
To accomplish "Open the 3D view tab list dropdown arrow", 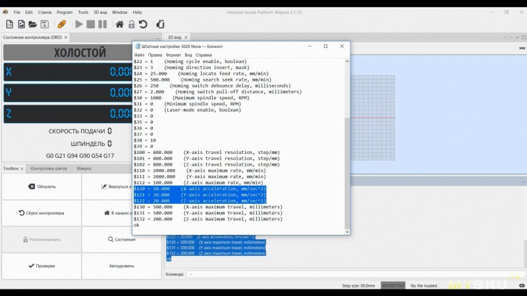I will [518, 37].
